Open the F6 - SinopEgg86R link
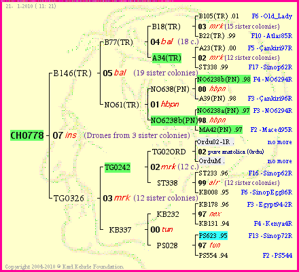Image resolution: width=299 pixels, height=272 pixels. pos(266,192)
